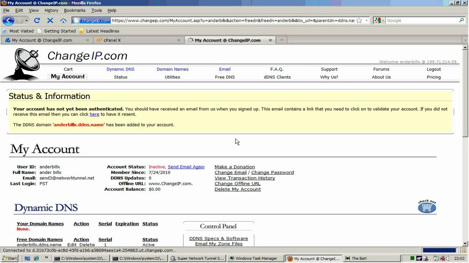Image resolution: width=469 pixels, height=263 pixels.
Task: Click the volume icon in the system tray
Action: pos(448,258)
